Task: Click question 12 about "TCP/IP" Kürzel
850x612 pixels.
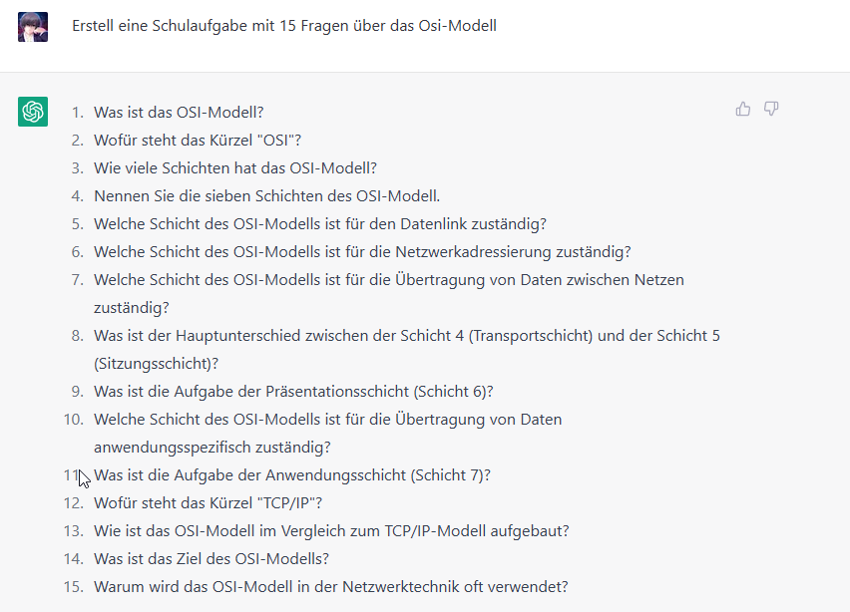Action: (208, 503)
